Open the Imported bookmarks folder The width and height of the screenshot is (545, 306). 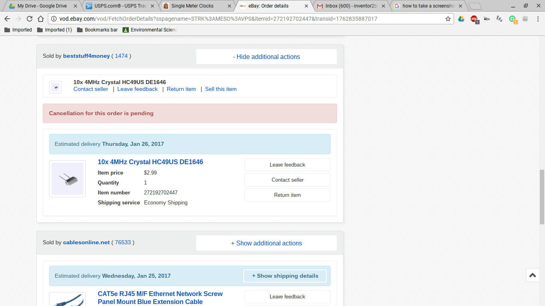point(18,30)
